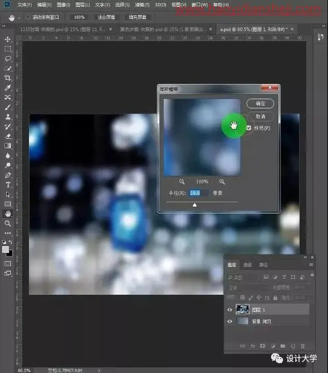The image size is (328, 373).
Task: Click the 100% zoom button
Action: coord(79,17)
